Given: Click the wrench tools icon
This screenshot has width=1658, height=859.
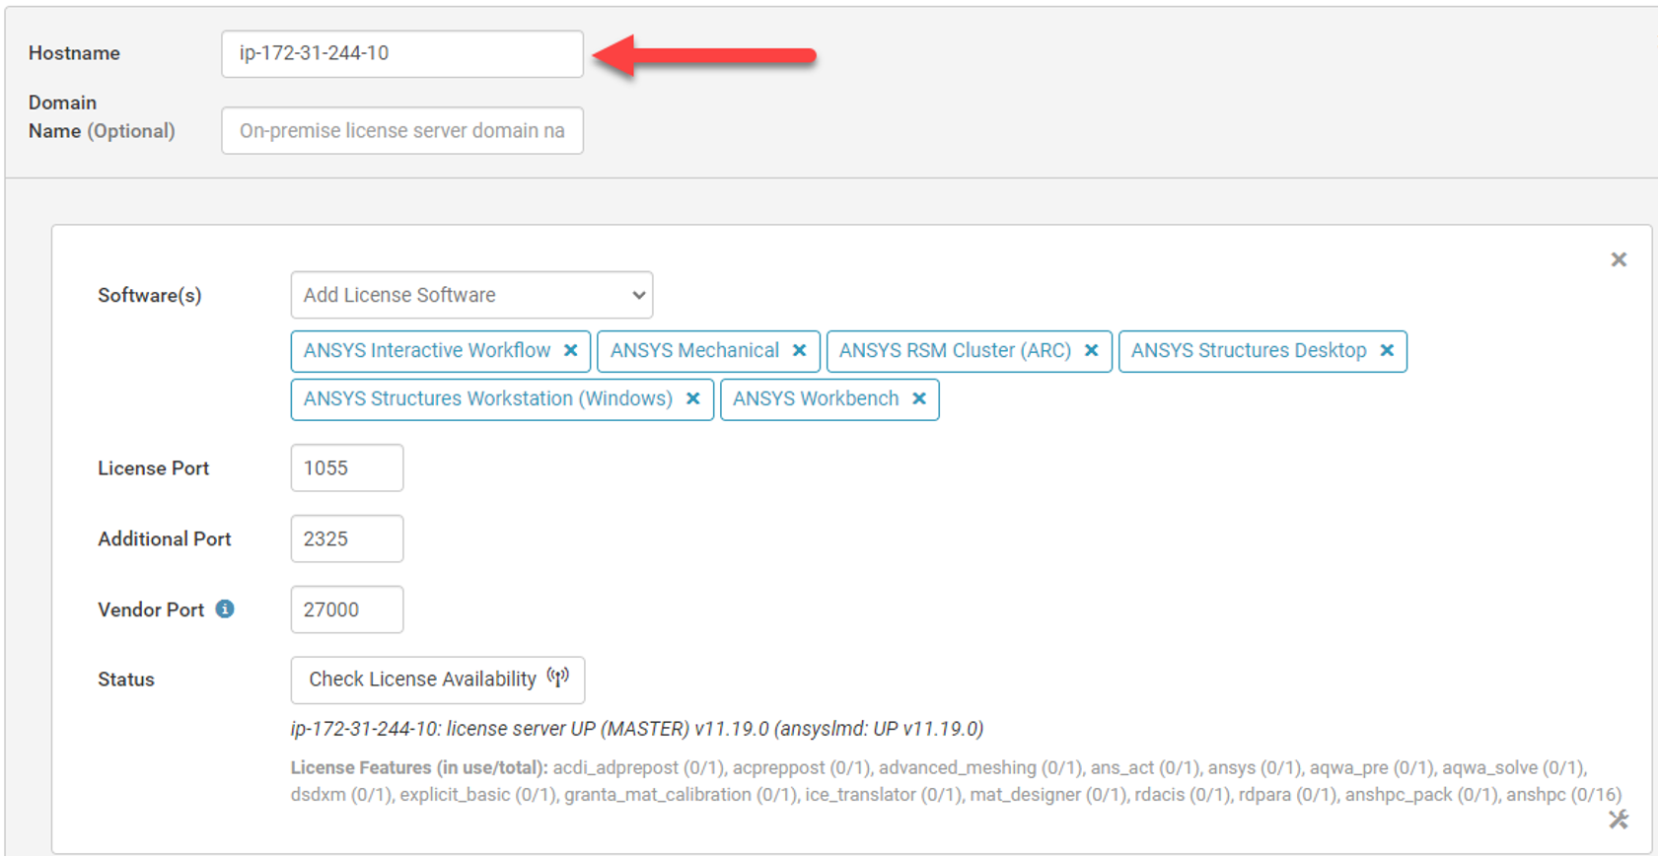Looking at the screenshot, I should (x=1619, y=820).
